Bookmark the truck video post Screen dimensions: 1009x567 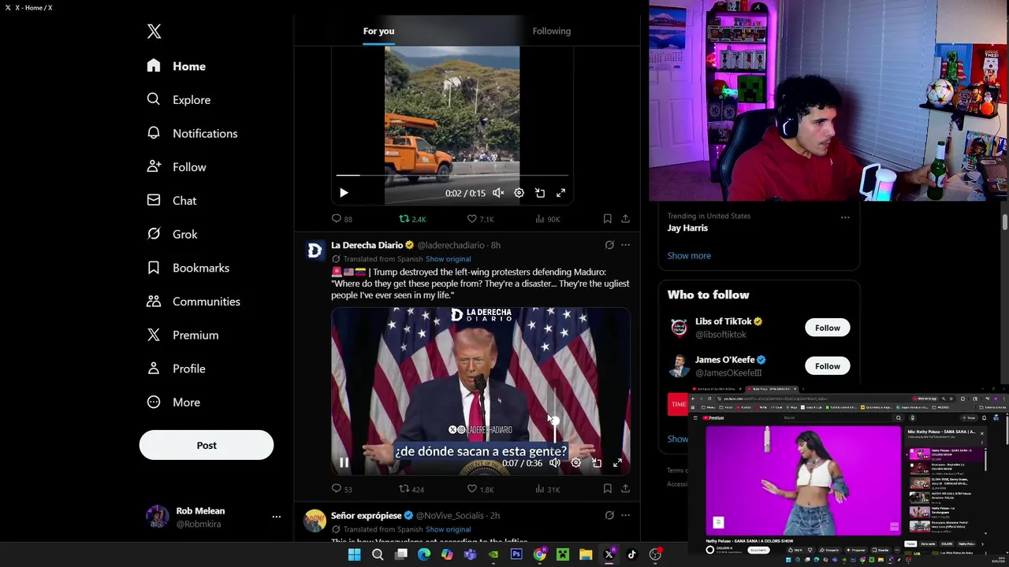607,219
